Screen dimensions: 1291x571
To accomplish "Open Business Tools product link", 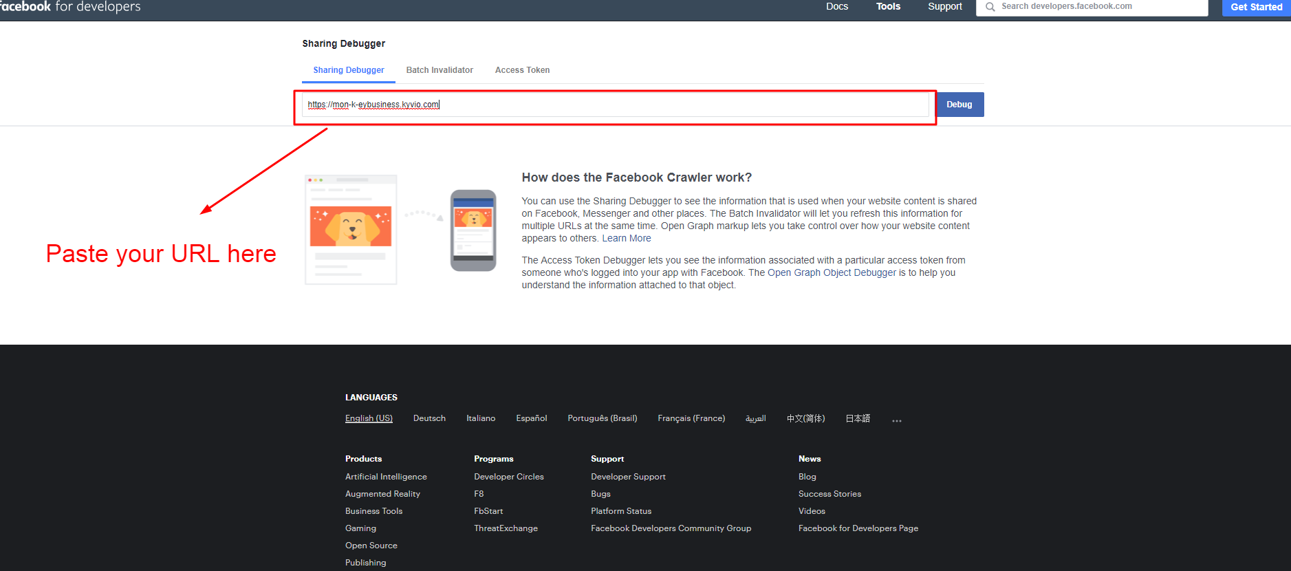I will point(373,511).
